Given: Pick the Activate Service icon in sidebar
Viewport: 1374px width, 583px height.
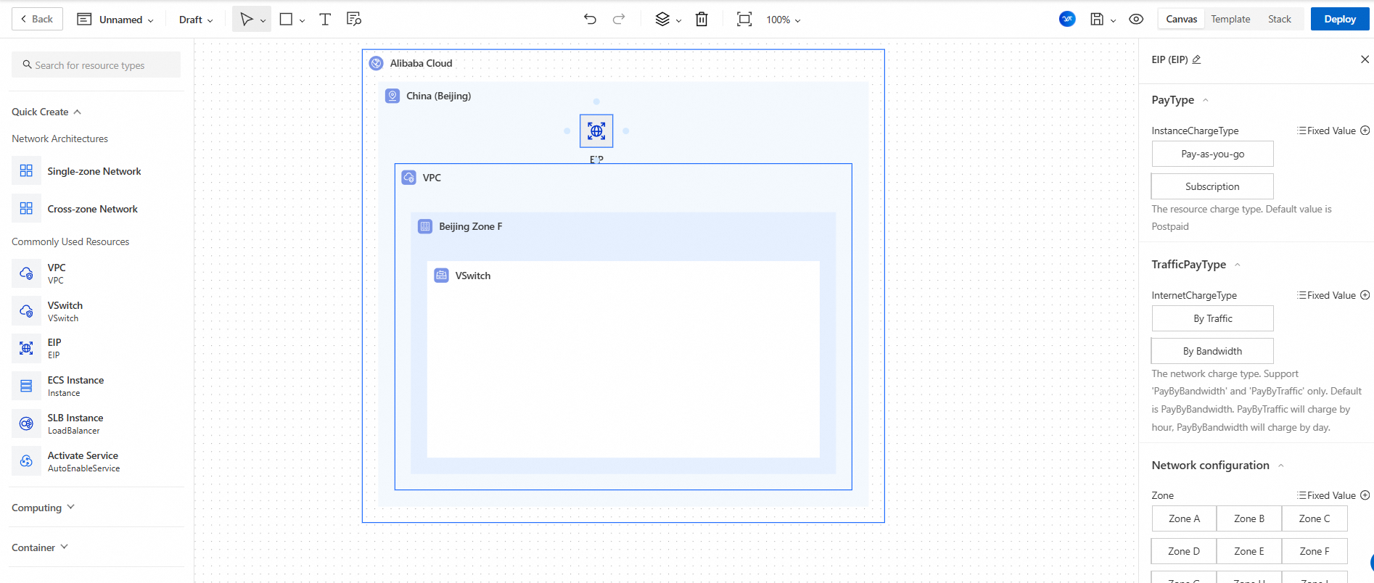Looking at the screenshot, I should click(26, 461).
